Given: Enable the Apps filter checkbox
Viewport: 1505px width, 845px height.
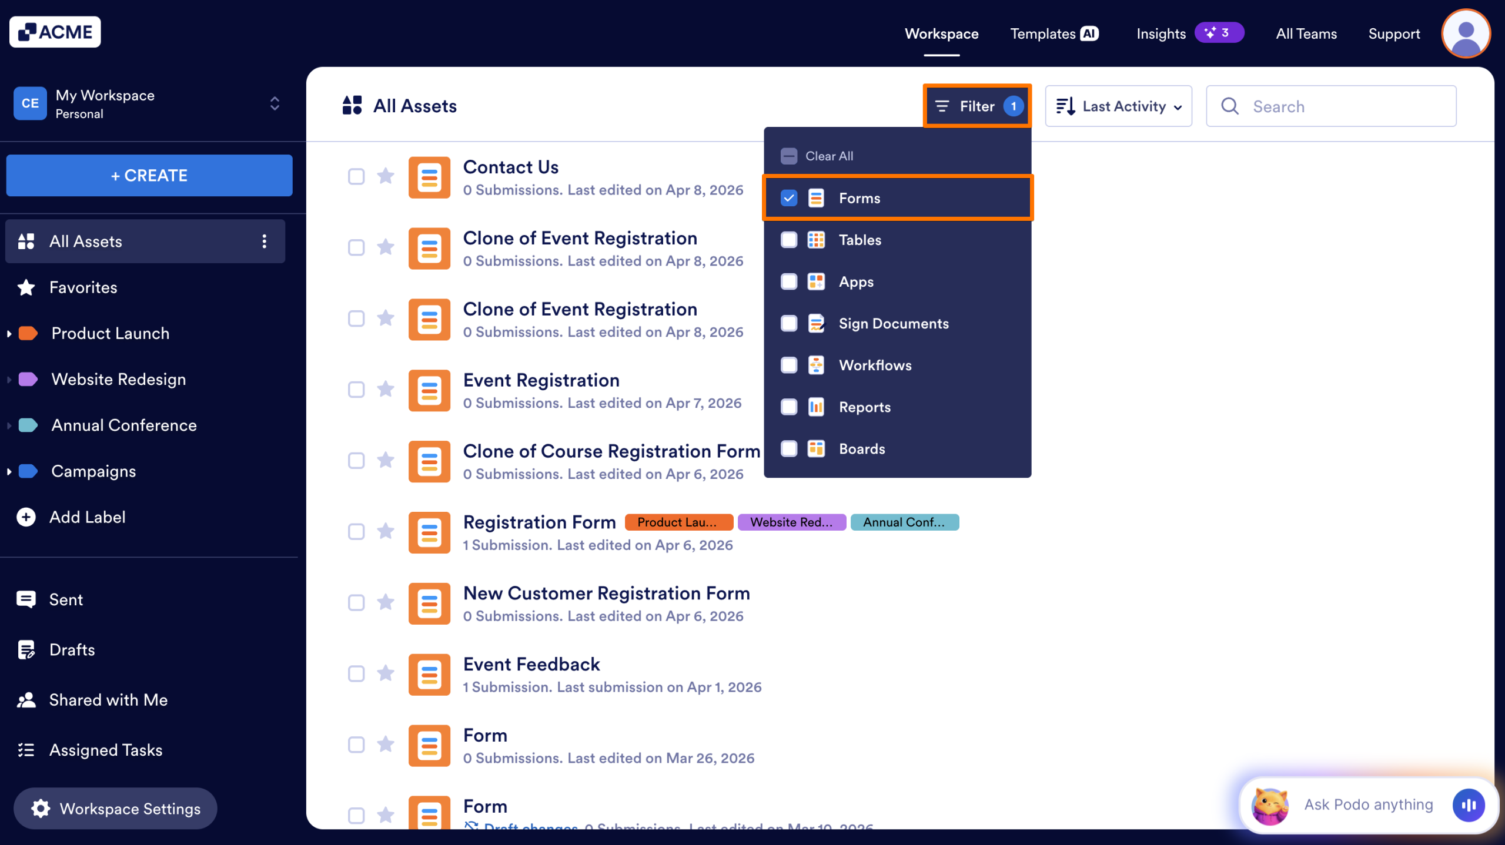Looking at the screenshot, I should coord(789,281).
